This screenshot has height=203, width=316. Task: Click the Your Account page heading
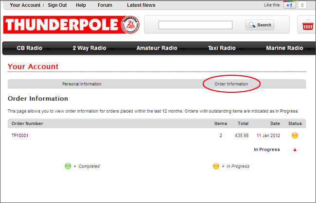tap(33, 67)
